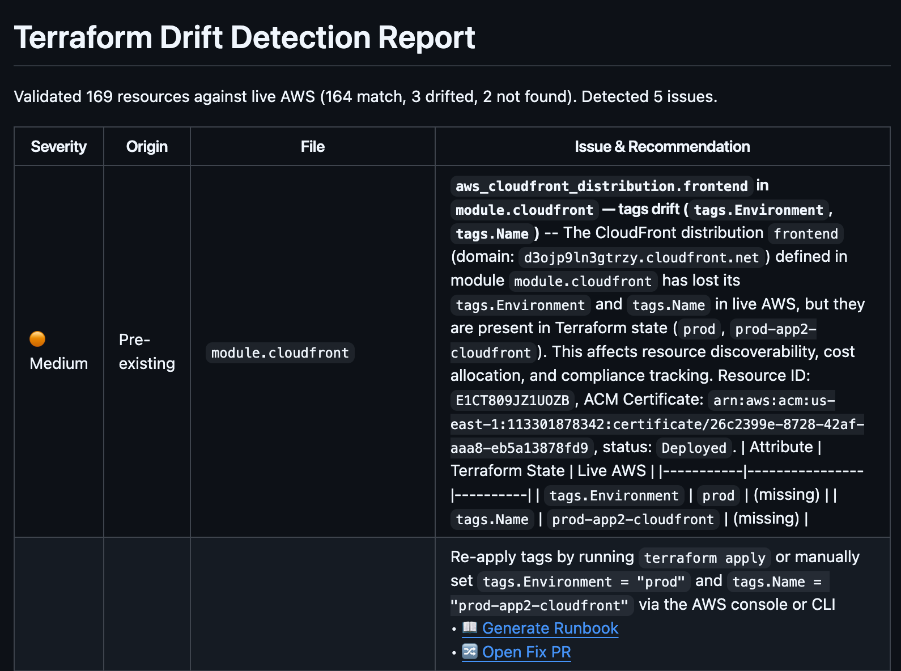Click module.cloudfront in the File column
This screenshot has width=901, height=671.
point(280,353)
